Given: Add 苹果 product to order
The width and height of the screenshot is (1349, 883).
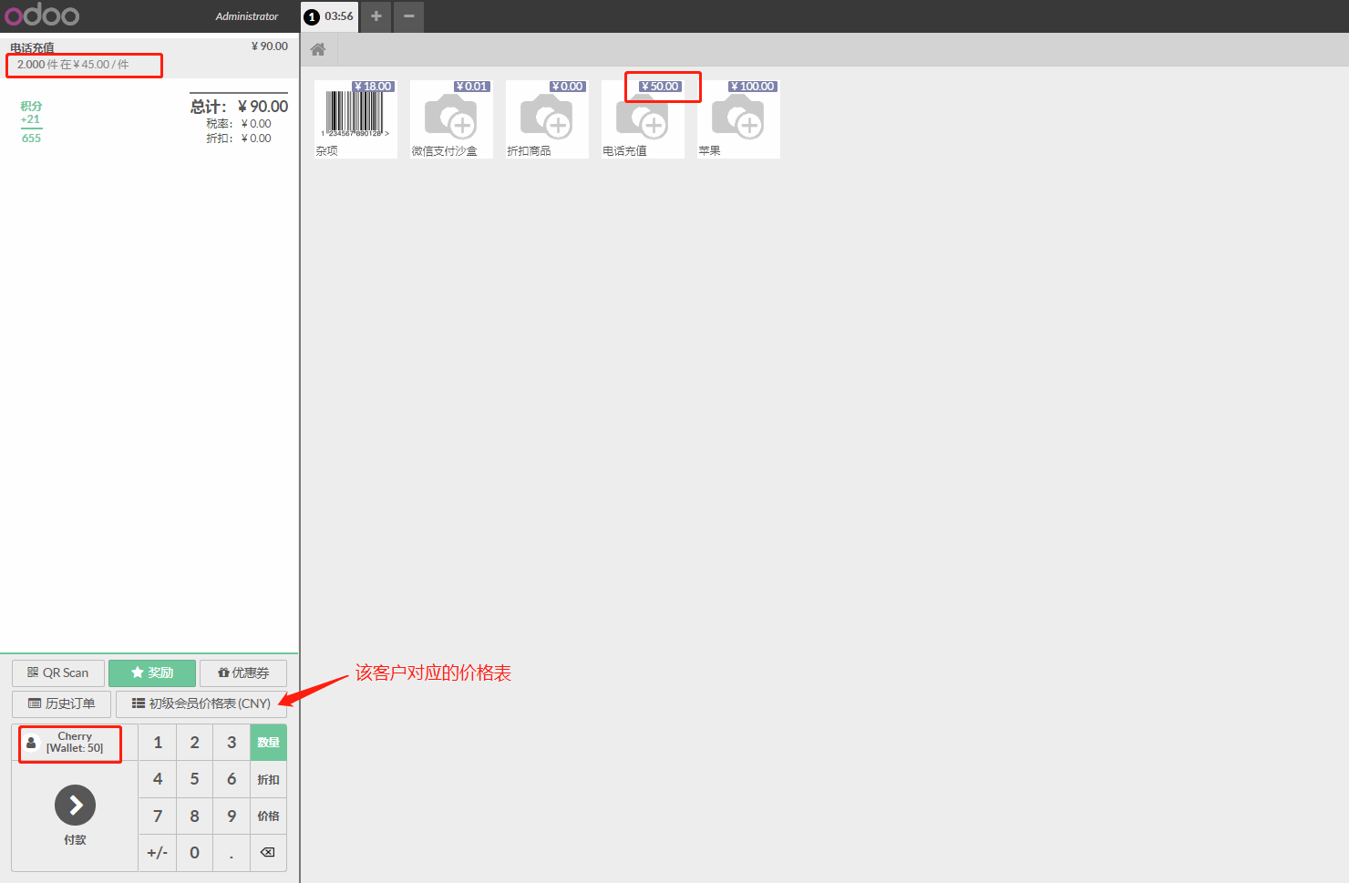Looking at the screenshot, I should (738, 120).
